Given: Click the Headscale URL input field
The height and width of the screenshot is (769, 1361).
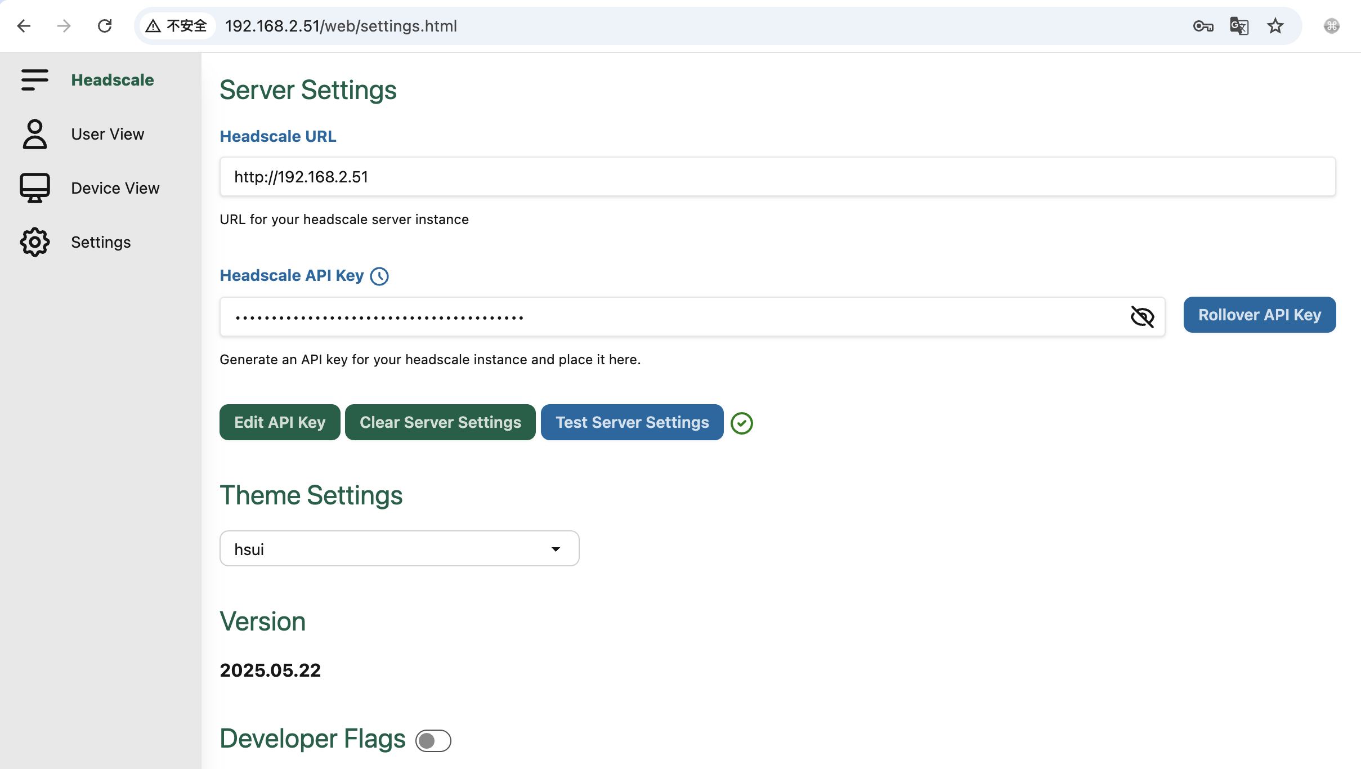Looking at the screenshot, I should (x=777, y=177).
